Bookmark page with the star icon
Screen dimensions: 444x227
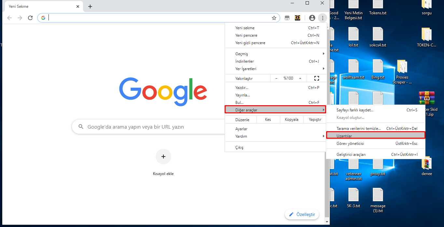pyautogui.click(x=274, y=18)
